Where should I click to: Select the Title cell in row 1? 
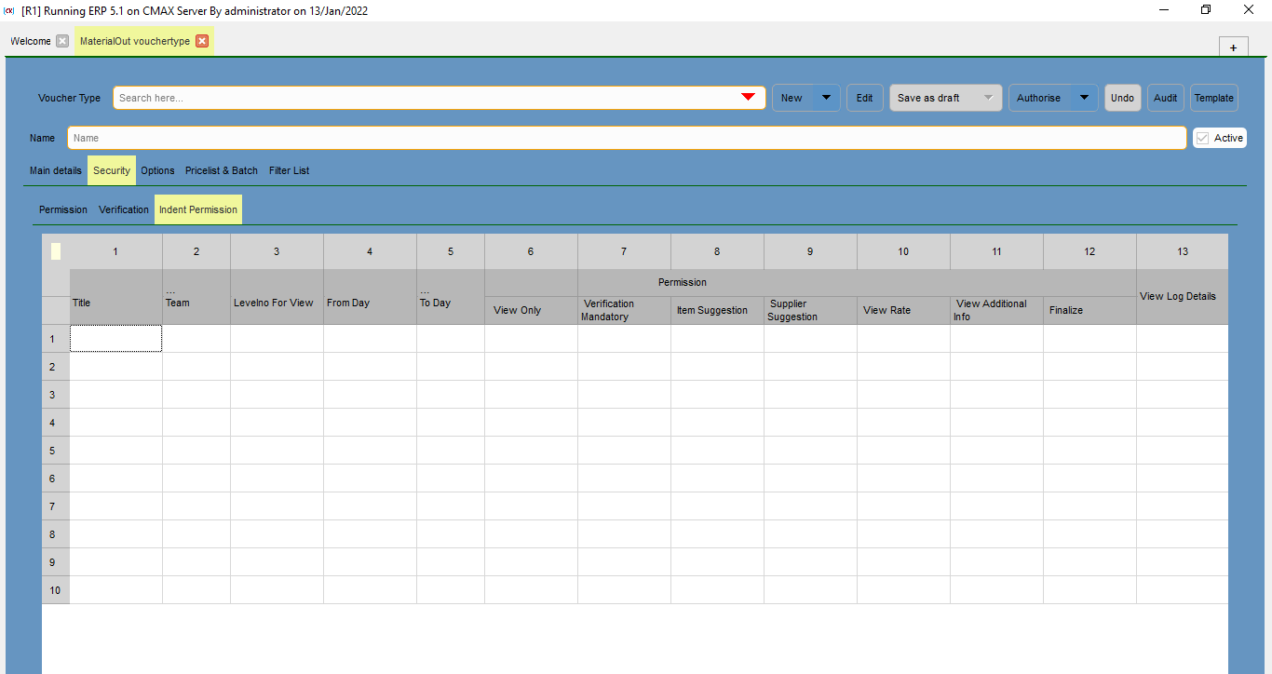coord(116,339)
